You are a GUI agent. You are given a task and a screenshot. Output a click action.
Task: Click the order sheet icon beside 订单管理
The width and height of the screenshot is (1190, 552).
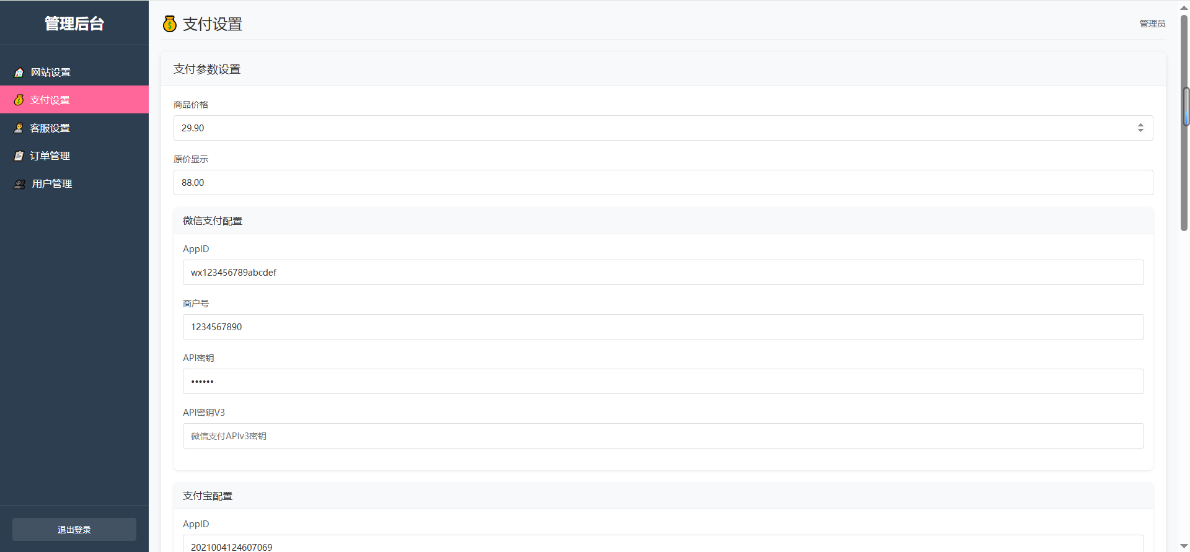pyautogui.click(x=19, y=156)
